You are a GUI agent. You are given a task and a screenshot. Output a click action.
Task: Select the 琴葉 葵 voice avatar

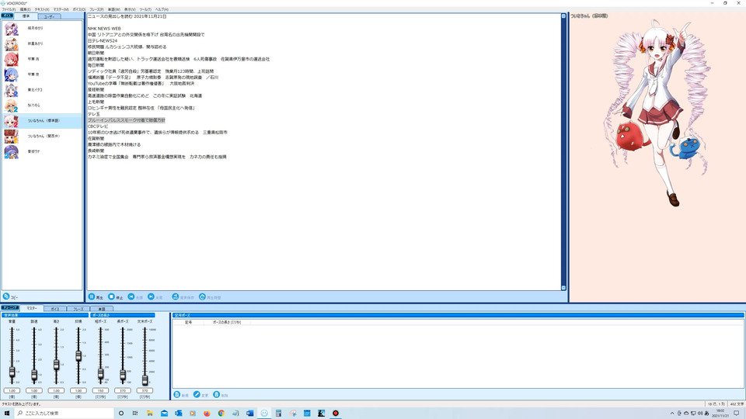[x=12, y=74]
